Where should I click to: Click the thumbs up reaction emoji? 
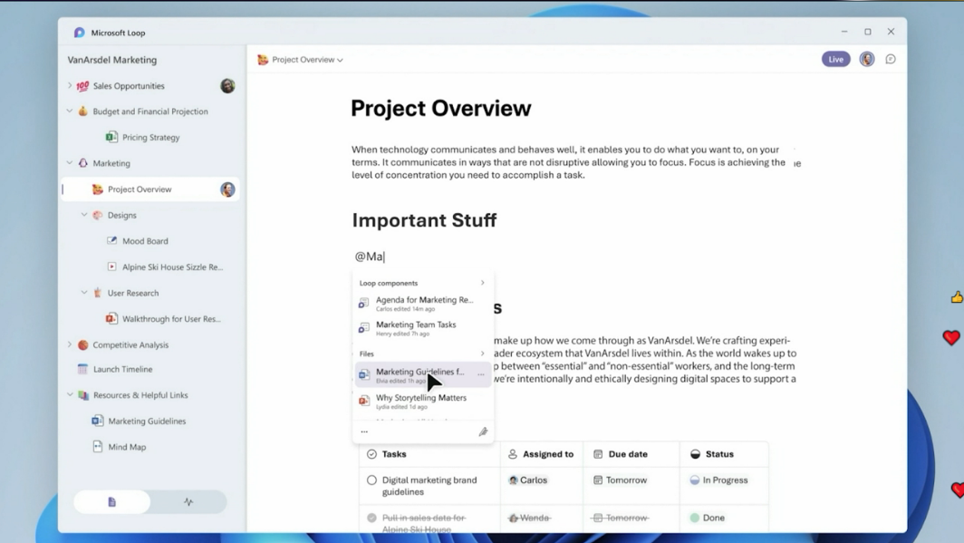(957, 297)
